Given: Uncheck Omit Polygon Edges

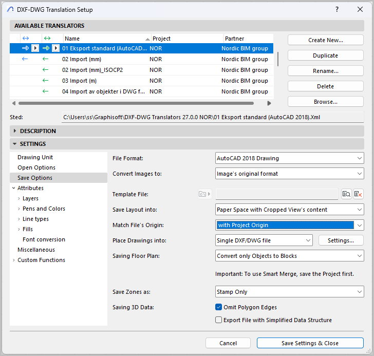Looking at the screenshot, I should (x=219, y=307).
